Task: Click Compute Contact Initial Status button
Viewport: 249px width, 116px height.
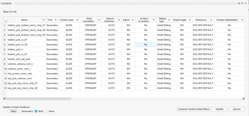Action: point(194,109)
